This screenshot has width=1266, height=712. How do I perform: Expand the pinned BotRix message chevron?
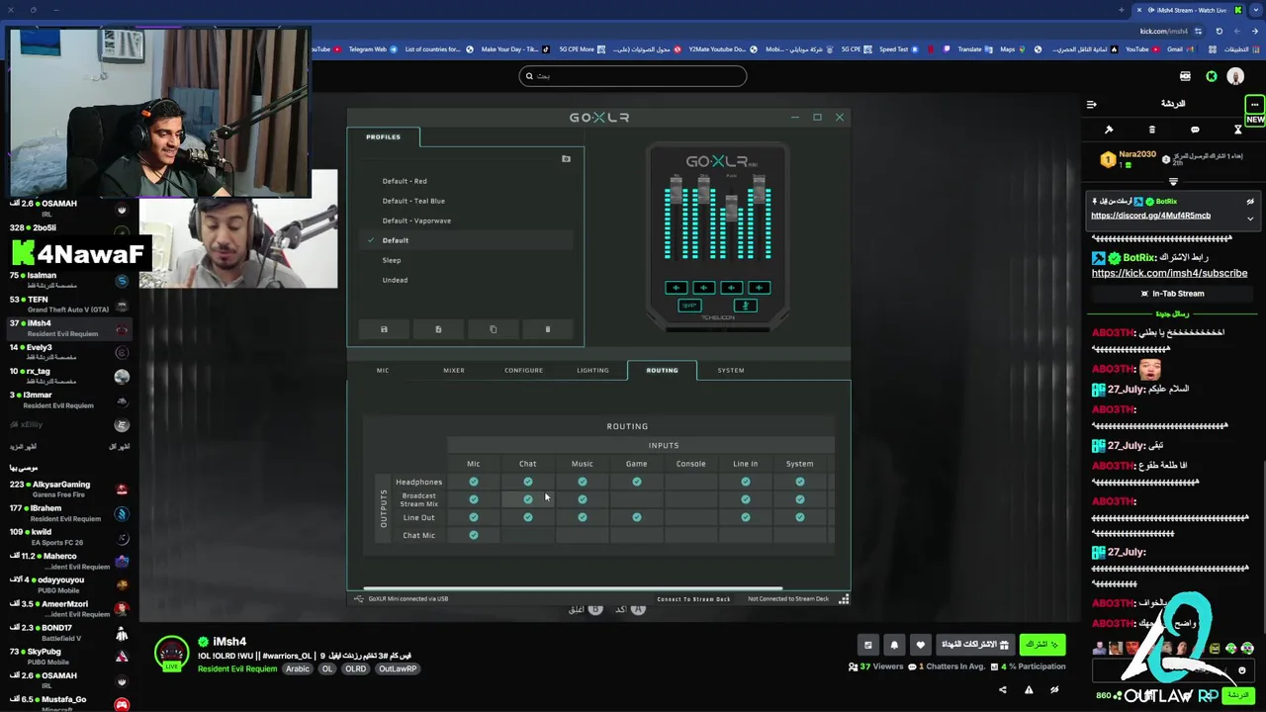[x=1250, y=218]
